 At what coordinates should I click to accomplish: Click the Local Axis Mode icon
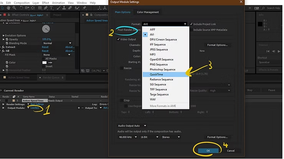[99, 8]
